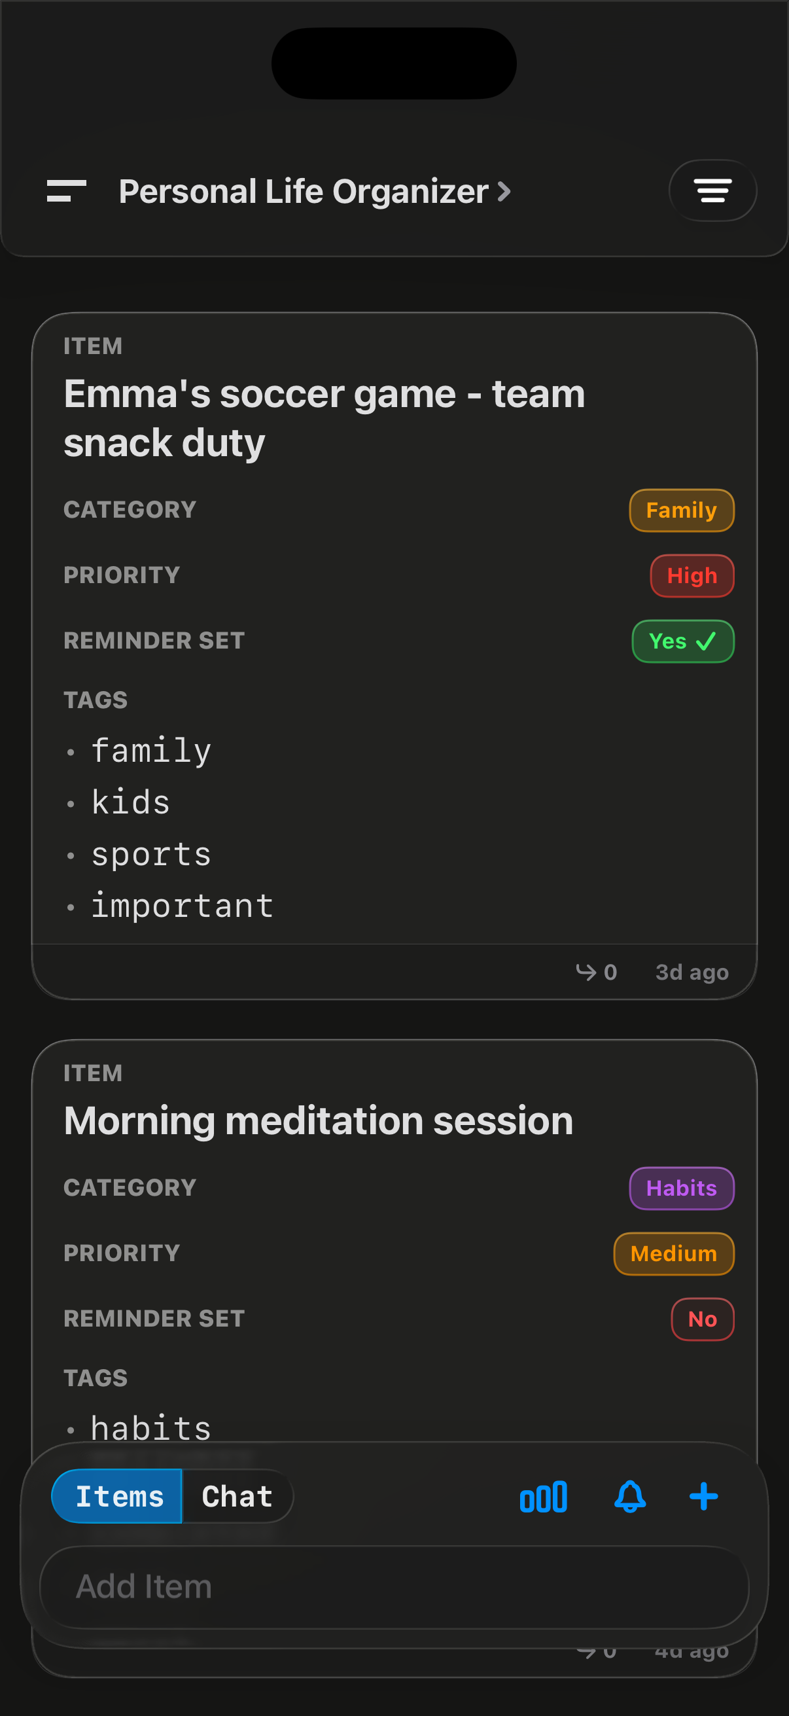Viewport: 789px width, 1716px height.
Task: Open the Family category selector
Action: pyautogui.click(x=681, y=511)
